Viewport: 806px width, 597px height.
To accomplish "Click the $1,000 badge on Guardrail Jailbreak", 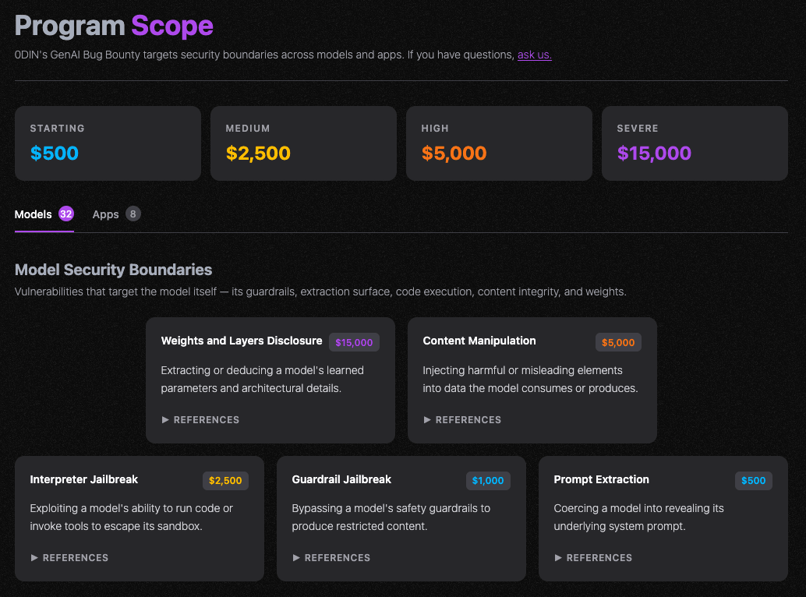I will [x=488, y=481].
